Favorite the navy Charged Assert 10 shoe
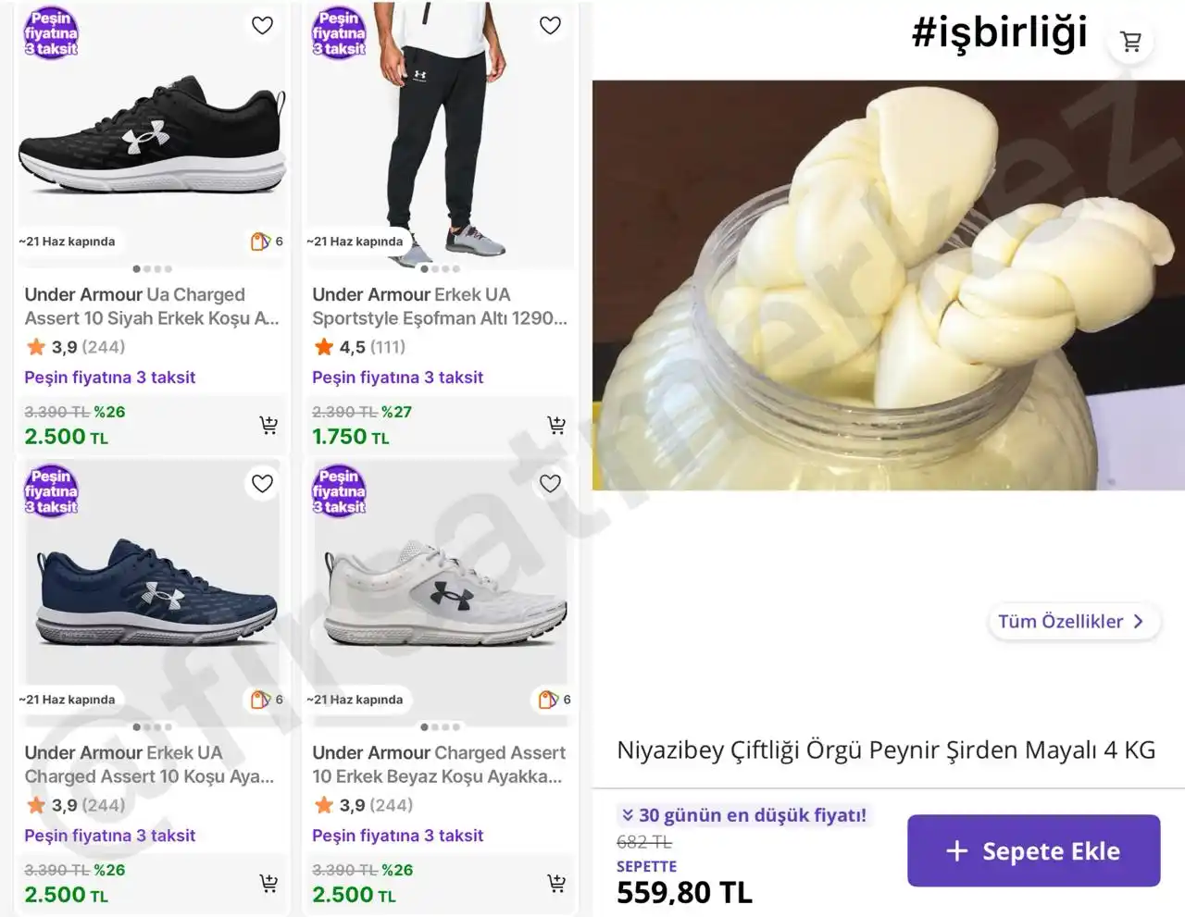Viewport: 1185px width, 917px height. click(263, 484)
